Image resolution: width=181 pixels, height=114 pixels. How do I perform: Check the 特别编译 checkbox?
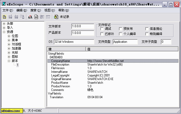147,34
